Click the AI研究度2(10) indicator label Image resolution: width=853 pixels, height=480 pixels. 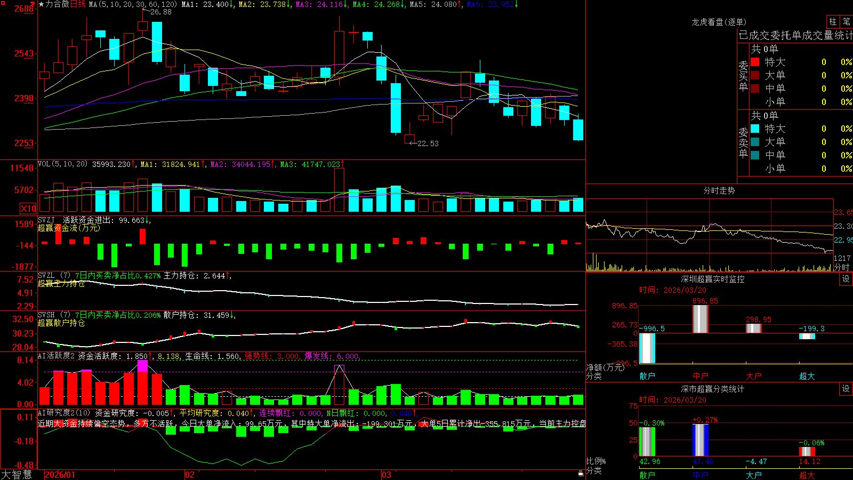(x=64, y=413)
